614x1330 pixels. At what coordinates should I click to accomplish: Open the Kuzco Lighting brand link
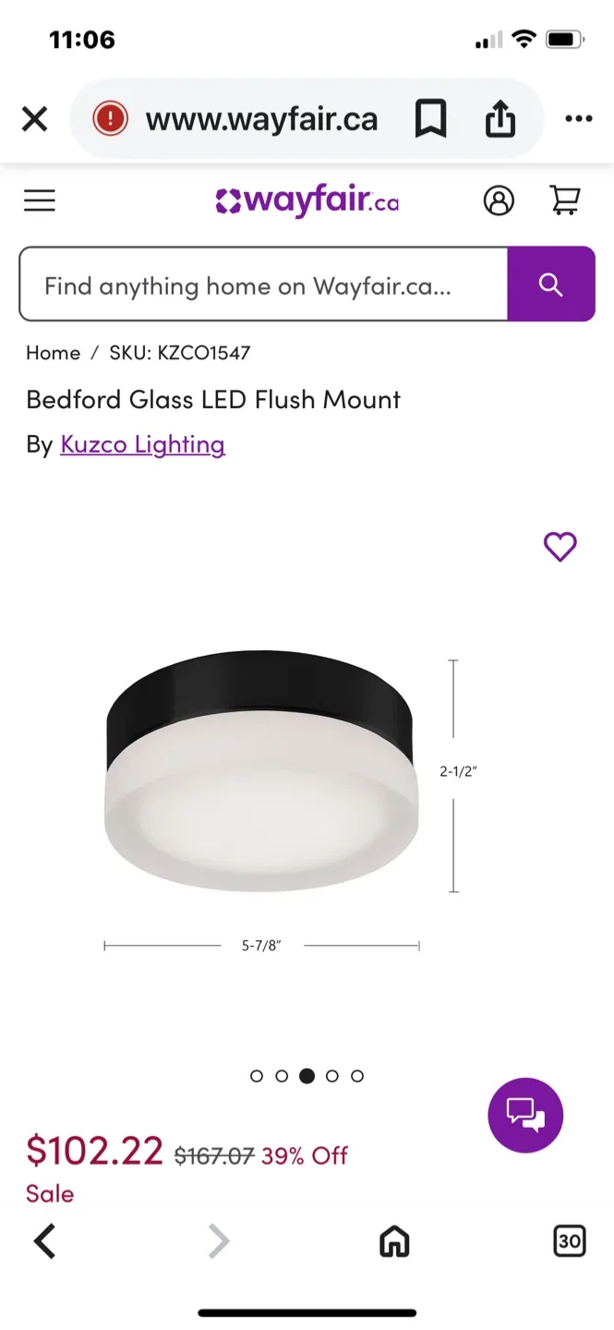[x=142, y=444]
